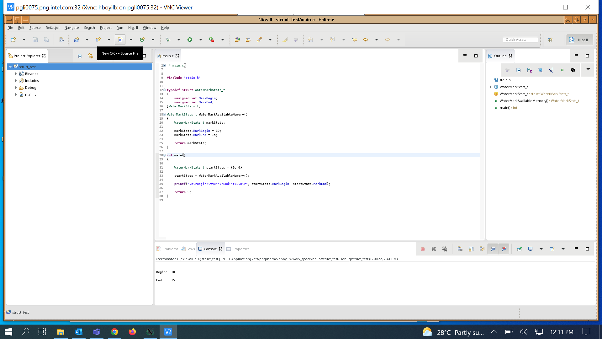This screenshot has height=339, width=602.
Task: Open the Navigate menu
Action: click(71, 28)
